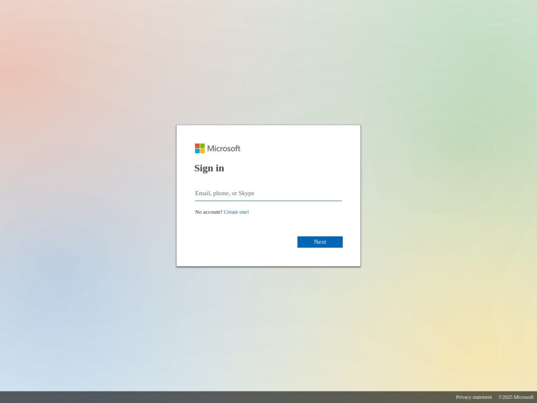Screen dimensions: 537x403
Task: Open the Create one! link
Action: (x=236, y=211)
